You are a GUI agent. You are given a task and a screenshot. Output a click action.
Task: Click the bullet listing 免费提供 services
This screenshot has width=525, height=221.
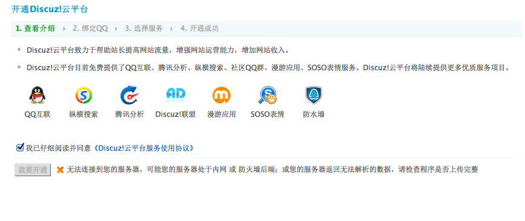(x=268, y=68)
